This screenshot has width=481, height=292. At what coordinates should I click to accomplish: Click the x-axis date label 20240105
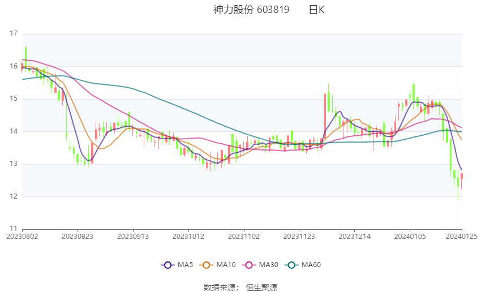(x=410, y=237)
